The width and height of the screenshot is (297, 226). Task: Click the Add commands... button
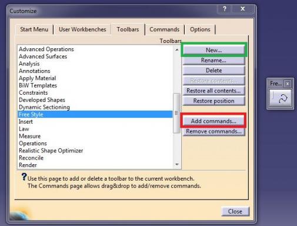click(x=213, y=121)
